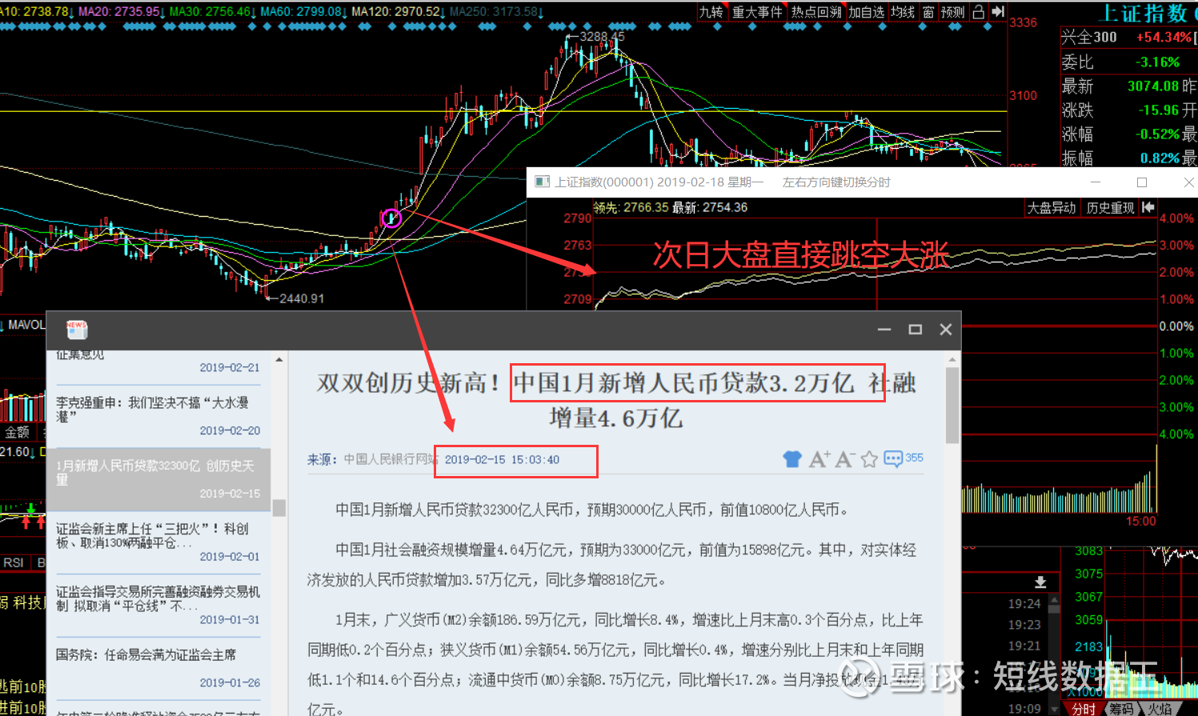Open 热点回溯 in the chart toolbar
Image resolution: width=1198 pixels, height=716 pixels.
(816, 12)
